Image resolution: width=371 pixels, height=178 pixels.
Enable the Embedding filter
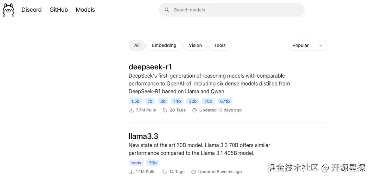164,45
